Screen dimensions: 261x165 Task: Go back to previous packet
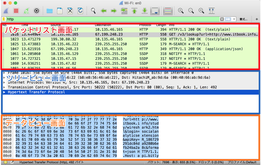104,11
